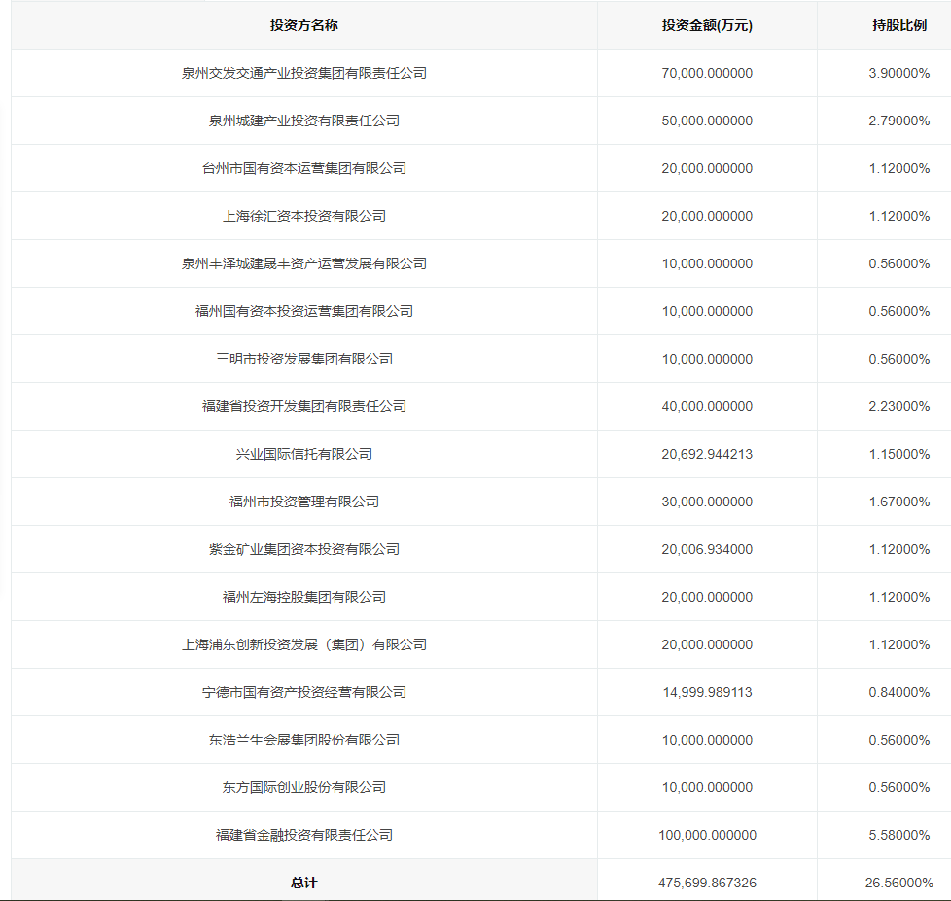Click the 投资方名称 column header
The height and width of the screenshot is (901, 951).
tap(303, 25)
